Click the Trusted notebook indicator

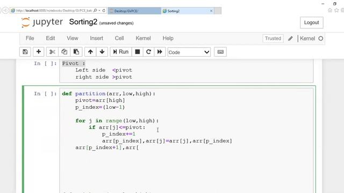pyautogui.click(x=273, y=39)
